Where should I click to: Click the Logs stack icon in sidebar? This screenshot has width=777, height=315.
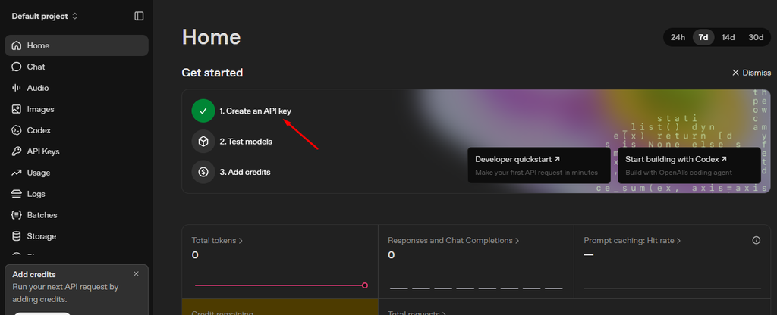point(17,194)
